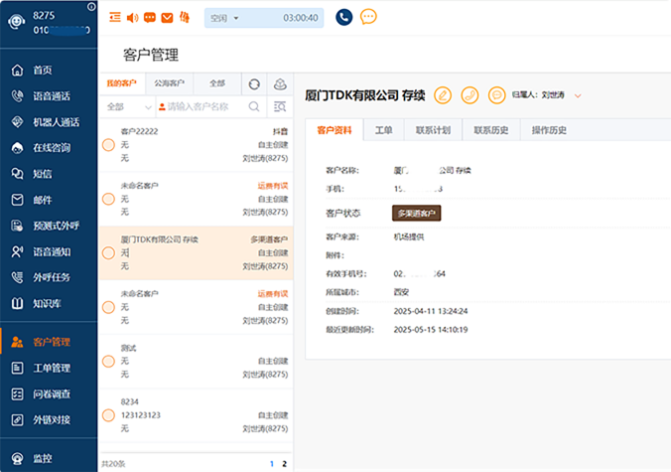Go to page 2 of customer list
The width and height of the screenshot is (671, 472).
point(284,463)
